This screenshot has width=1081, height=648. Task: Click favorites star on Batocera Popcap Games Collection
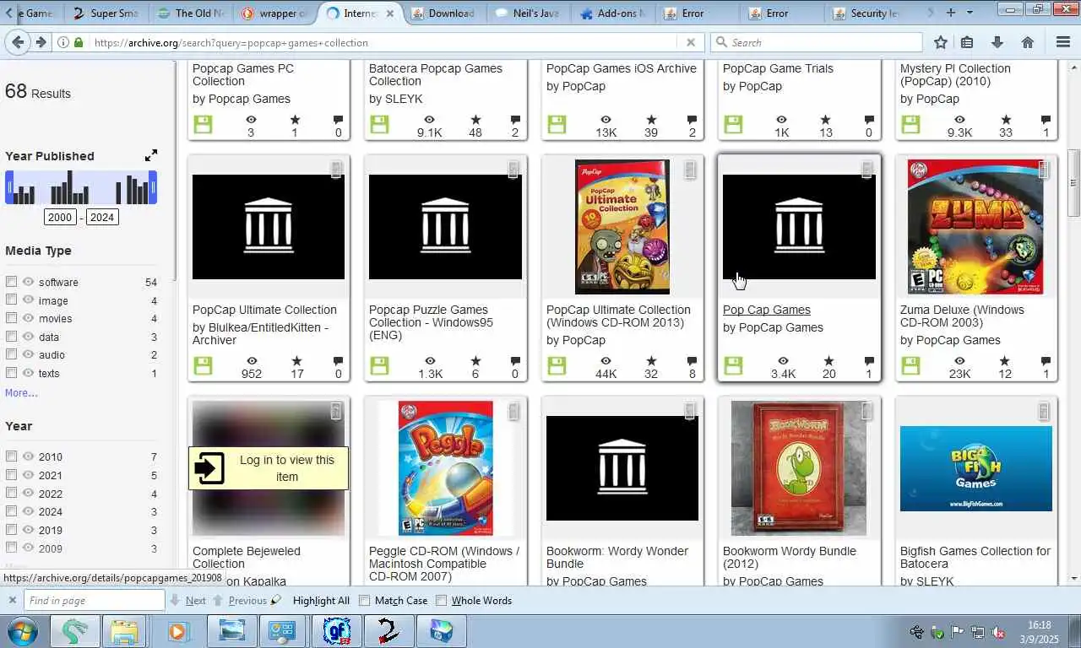pyautogui.click(x=475, y=120)
